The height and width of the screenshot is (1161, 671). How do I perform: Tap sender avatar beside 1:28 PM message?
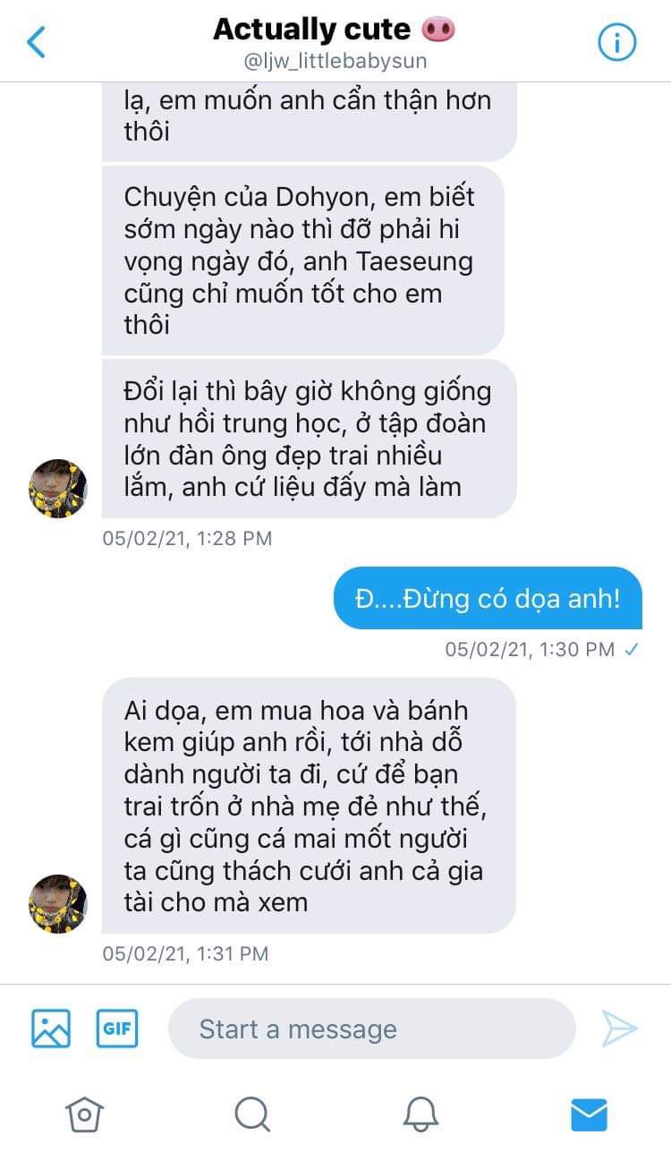(58, 489)
